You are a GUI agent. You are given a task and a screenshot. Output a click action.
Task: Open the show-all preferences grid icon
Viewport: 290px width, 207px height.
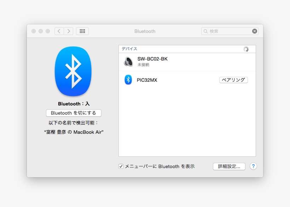[x=82, y=31]
